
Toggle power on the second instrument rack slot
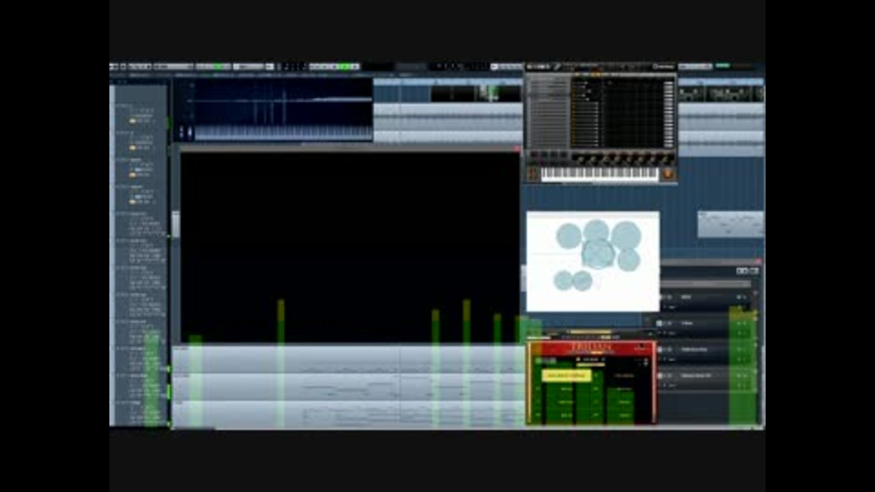(660, 323)
